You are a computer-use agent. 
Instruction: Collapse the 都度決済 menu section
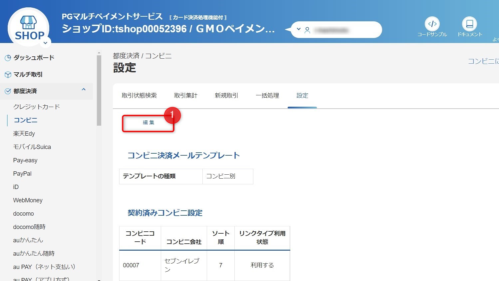tap(84, 89)
